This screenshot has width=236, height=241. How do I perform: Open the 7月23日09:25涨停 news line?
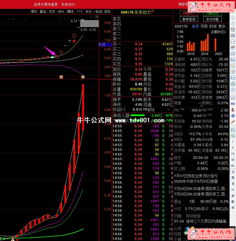(x=201, y=194)
